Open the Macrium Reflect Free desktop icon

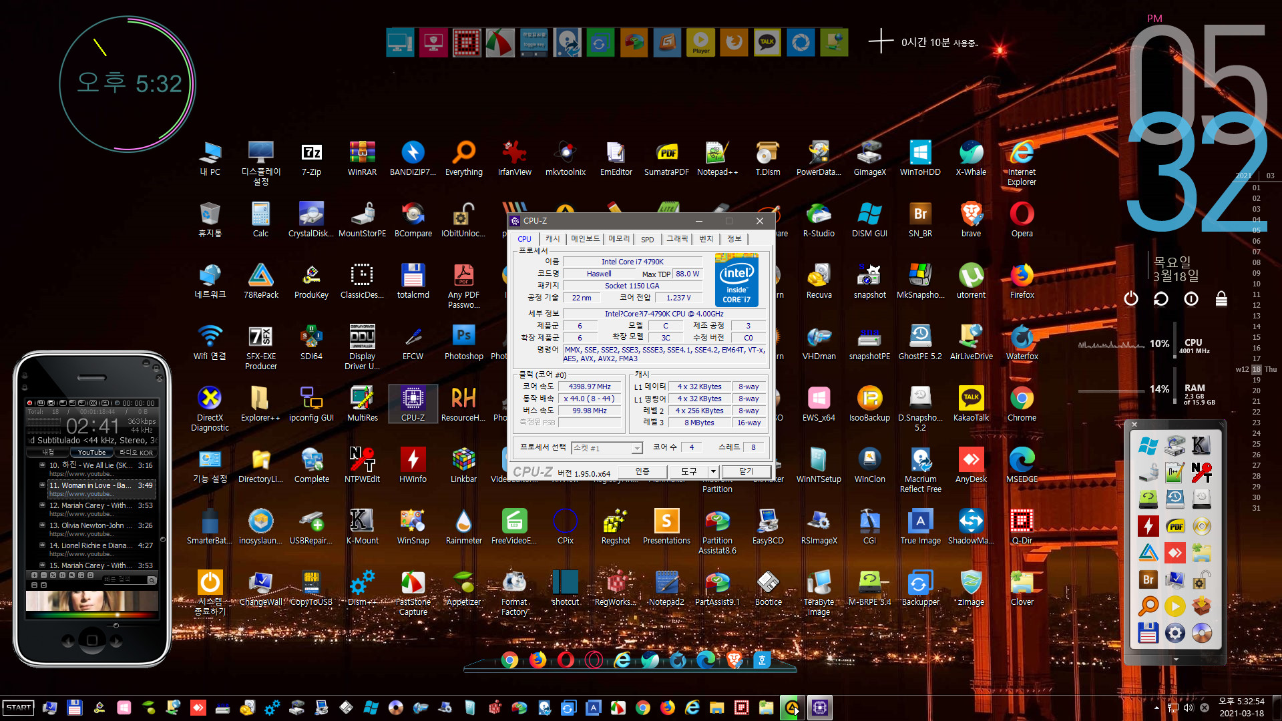(x=920, y=470)
